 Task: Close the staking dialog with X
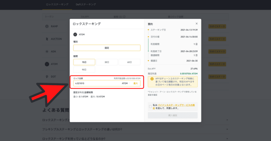point(197,24)
